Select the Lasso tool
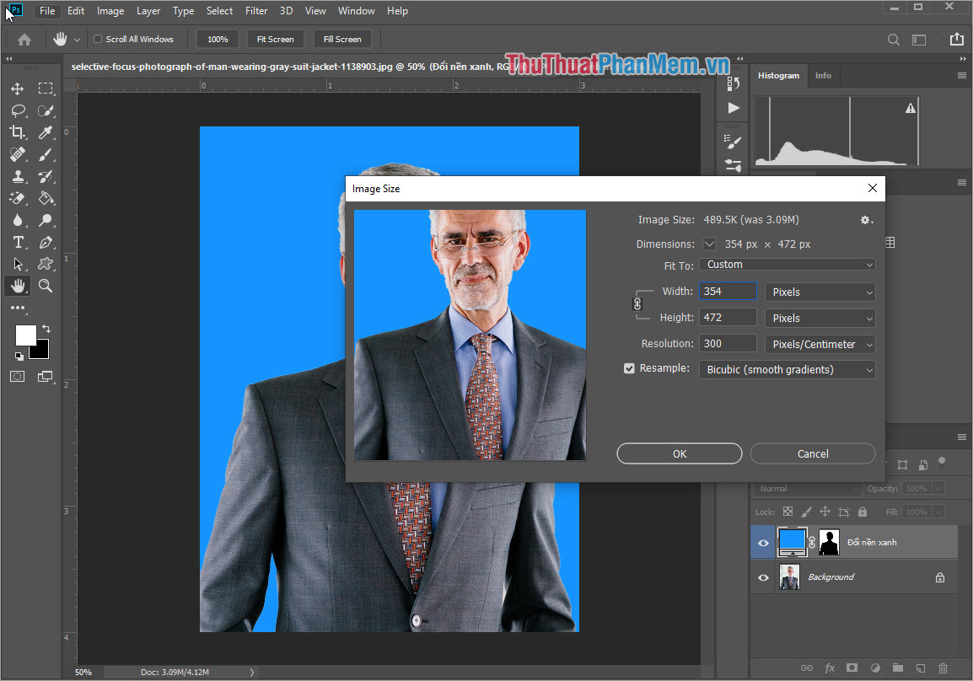 [x=17, y=110]
